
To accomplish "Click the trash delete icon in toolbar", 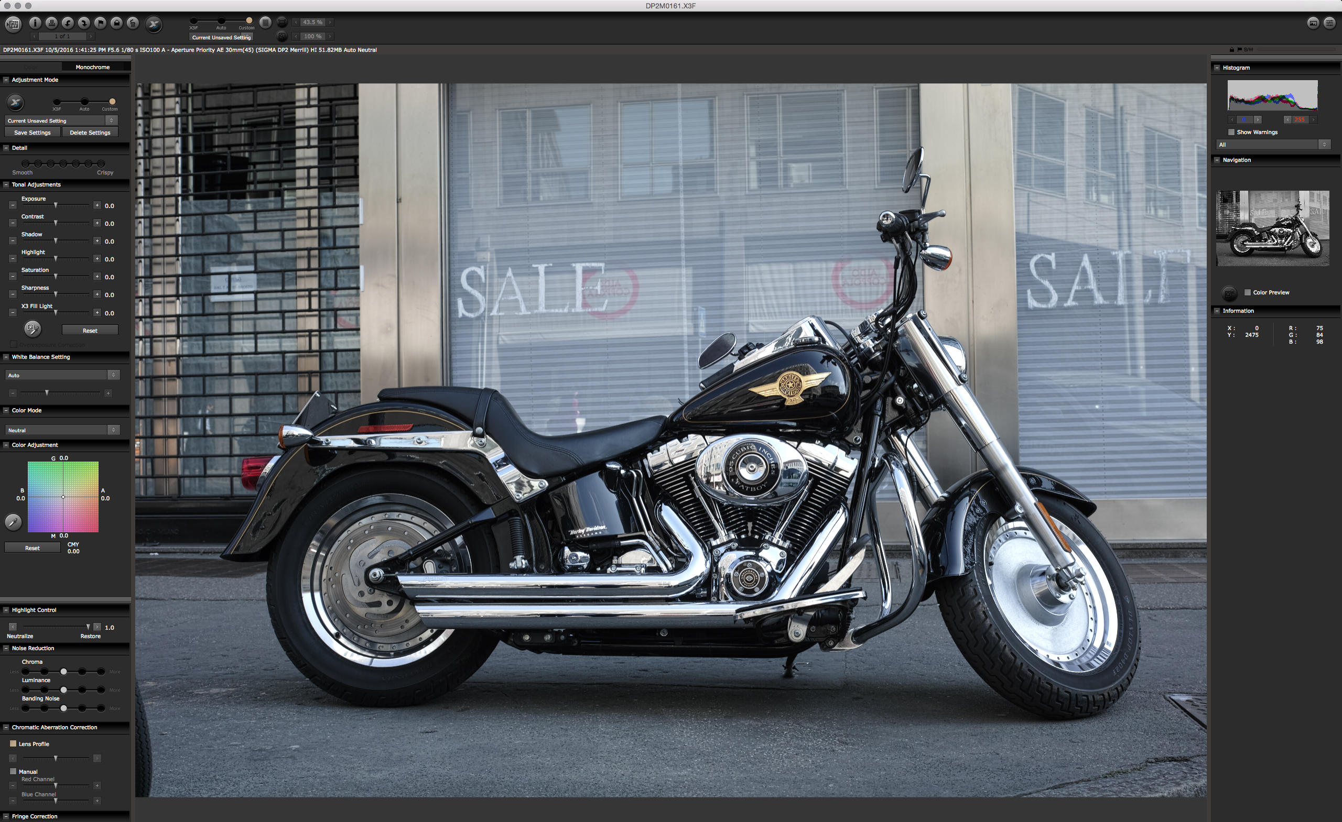I will (x=133, y=23).
